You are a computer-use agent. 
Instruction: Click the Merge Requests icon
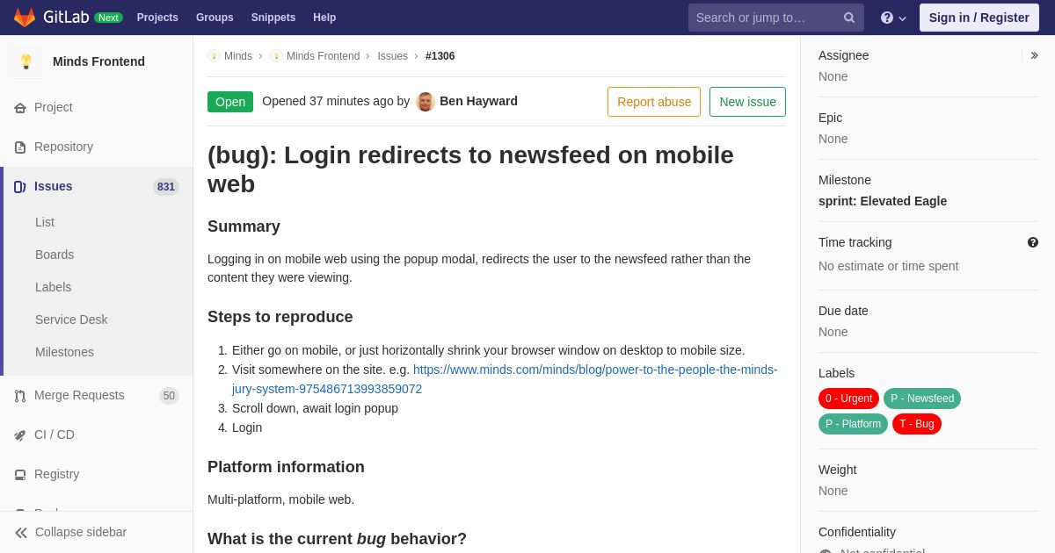[20, 396]
